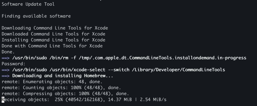
Task: Click the "Downloading and installing Homebrew..." text
Action: point(63,76)
